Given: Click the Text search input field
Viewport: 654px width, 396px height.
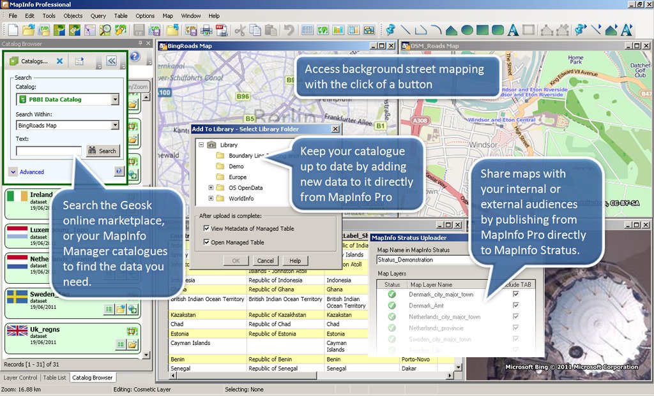Looking at the screenshot, I should click(49, 150).
